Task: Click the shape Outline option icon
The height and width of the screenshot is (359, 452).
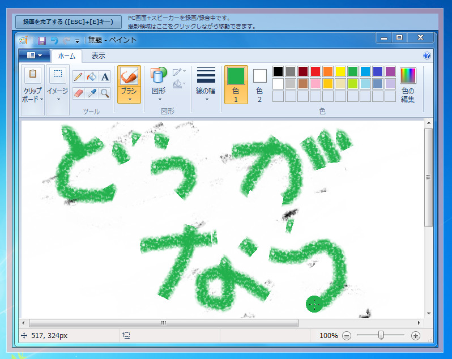Action: tap(177, 72)
